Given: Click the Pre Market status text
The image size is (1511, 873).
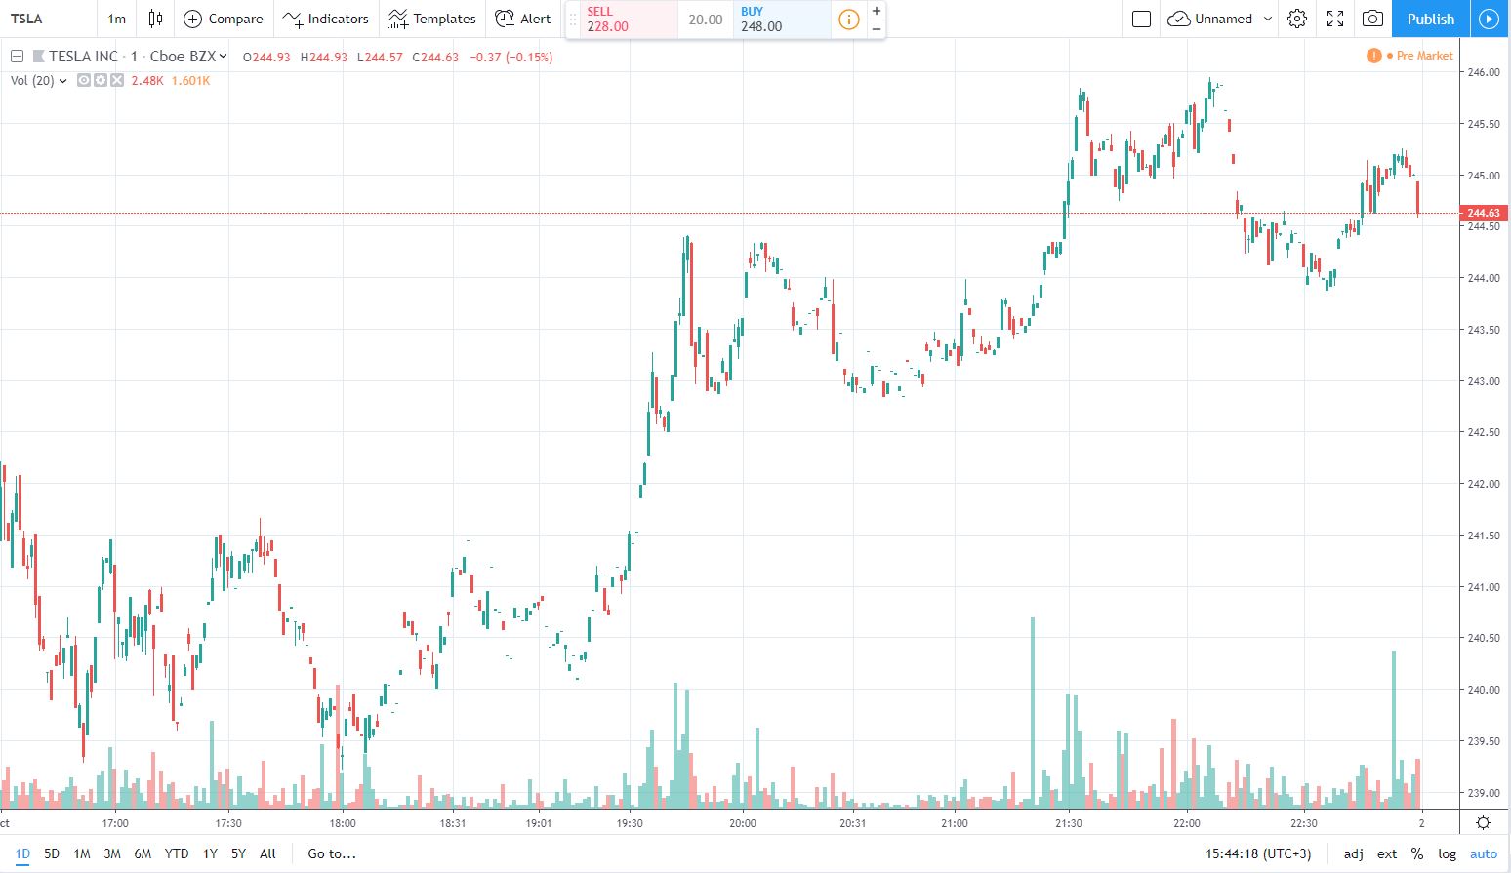Looking at the screenshot, I should pos(1424,56).
